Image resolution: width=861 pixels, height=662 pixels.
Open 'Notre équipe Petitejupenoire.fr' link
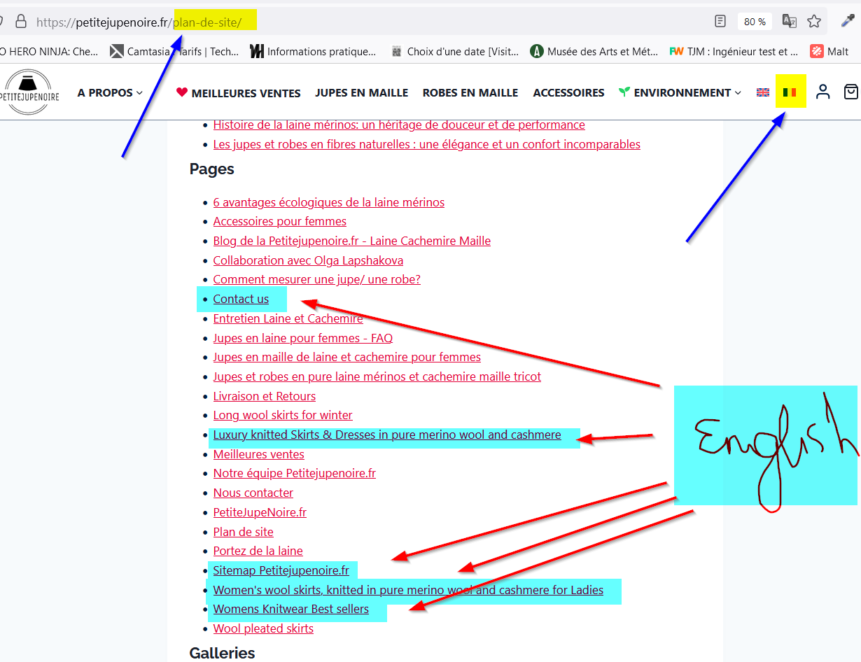tap(295, 473)
